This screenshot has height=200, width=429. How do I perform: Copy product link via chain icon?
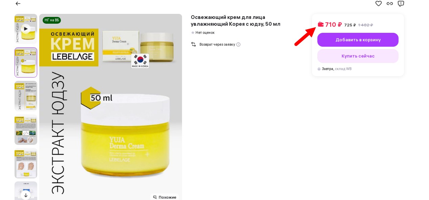tap(390, 3)
